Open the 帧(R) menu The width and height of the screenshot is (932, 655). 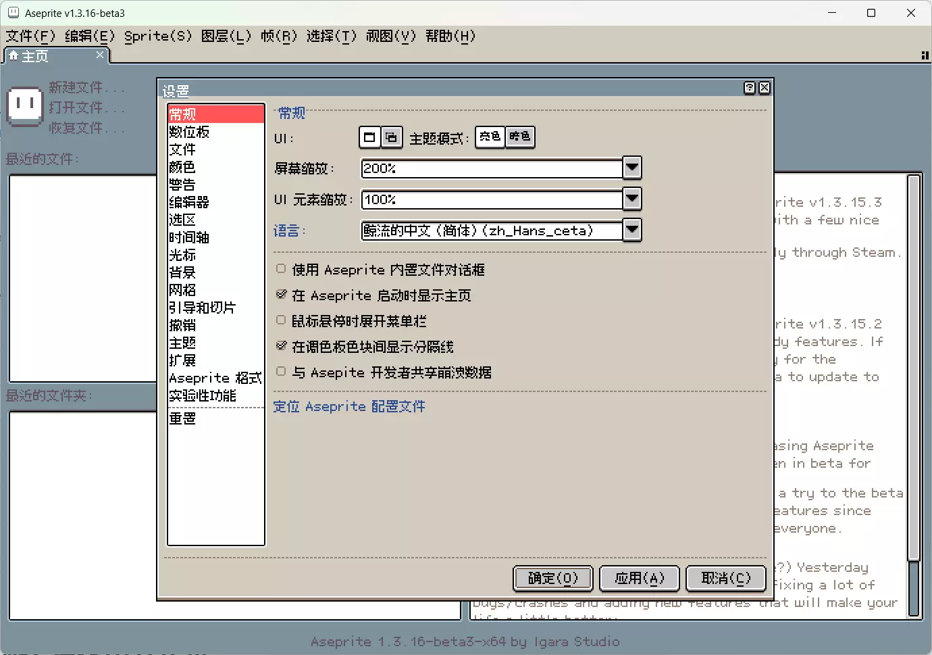point(279,36)
